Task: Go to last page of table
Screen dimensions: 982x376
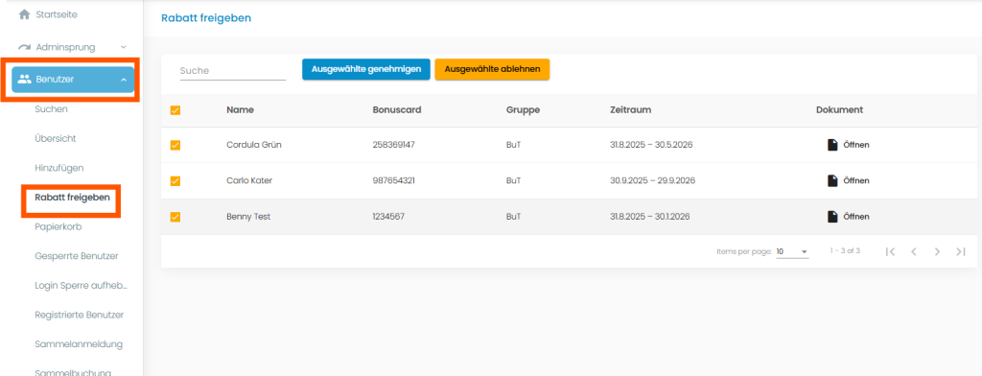Action: [x=961, y=251]
